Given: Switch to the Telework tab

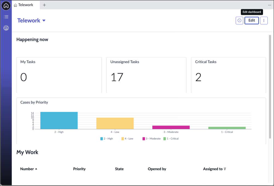Looking at the screenshot, I should 26,5.
